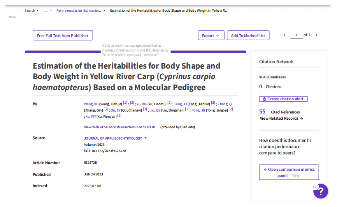This screenshot has height=207, width=337.
Task: Open the MENU in the left sidebar
Action: tap(12, 17)
